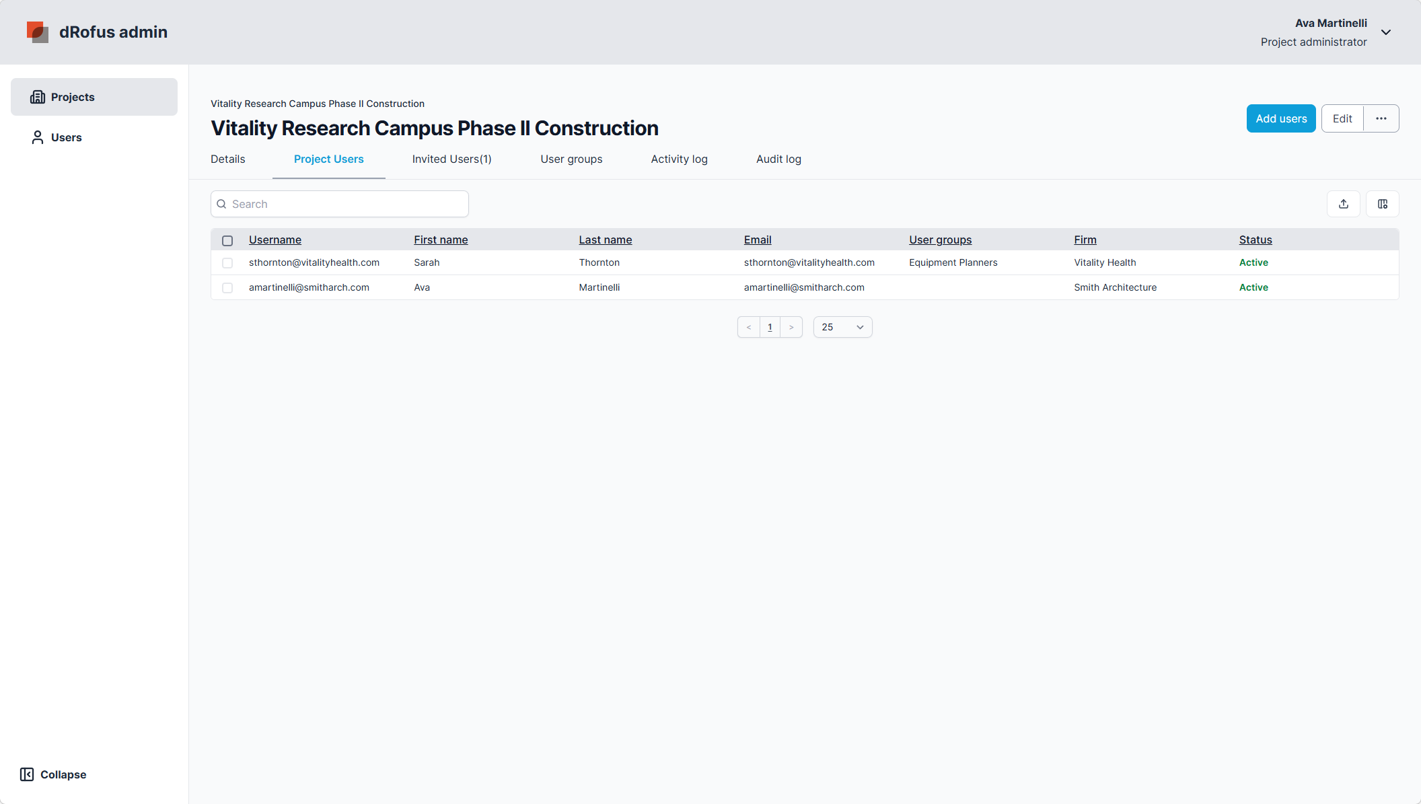1421x804 pixels.
Task: Open the Audit log tab
Action: (778, 159)
